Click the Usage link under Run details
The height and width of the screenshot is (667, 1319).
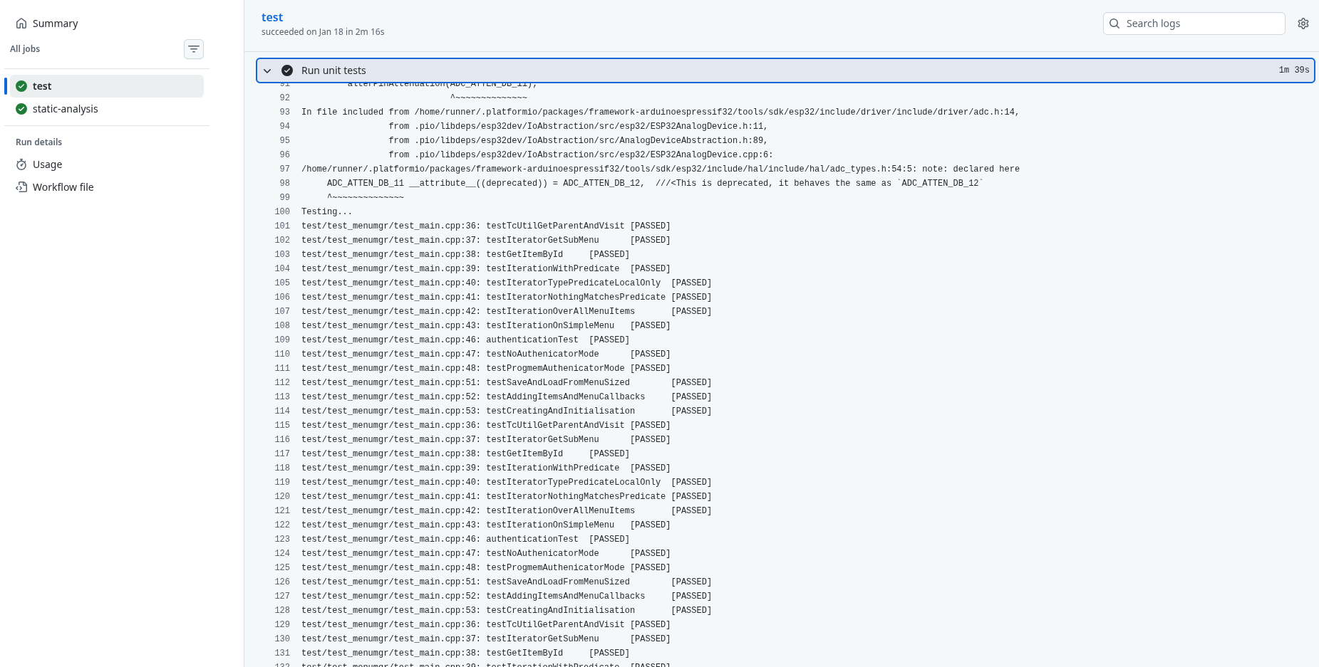[48, 164]
